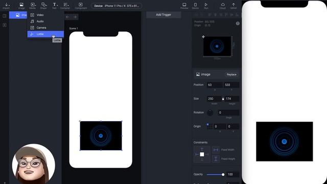
Task: Click the Preview toolbar icon
Action: [184, 6]
